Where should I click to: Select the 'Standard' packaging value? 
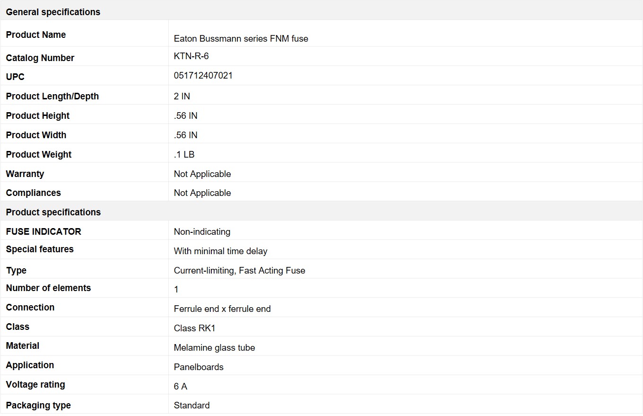click(x=192, y=405)
